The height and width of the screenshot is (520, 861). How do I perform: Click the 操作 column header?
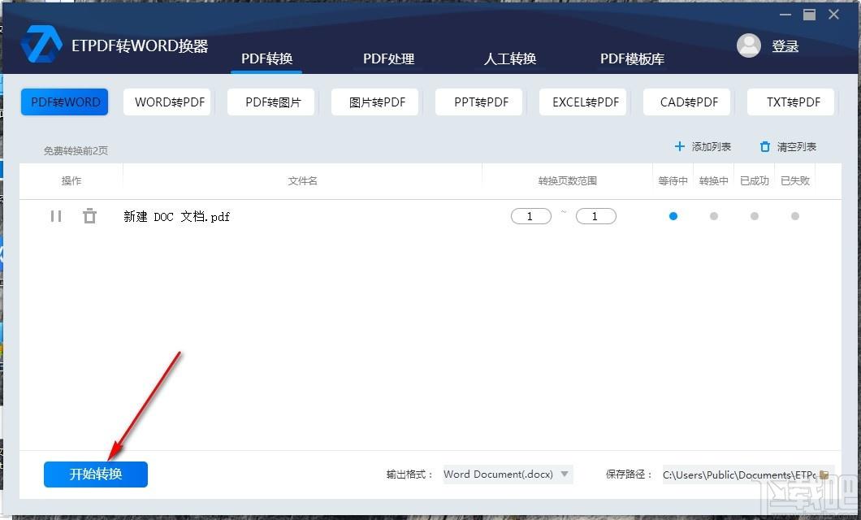point(71,180)
